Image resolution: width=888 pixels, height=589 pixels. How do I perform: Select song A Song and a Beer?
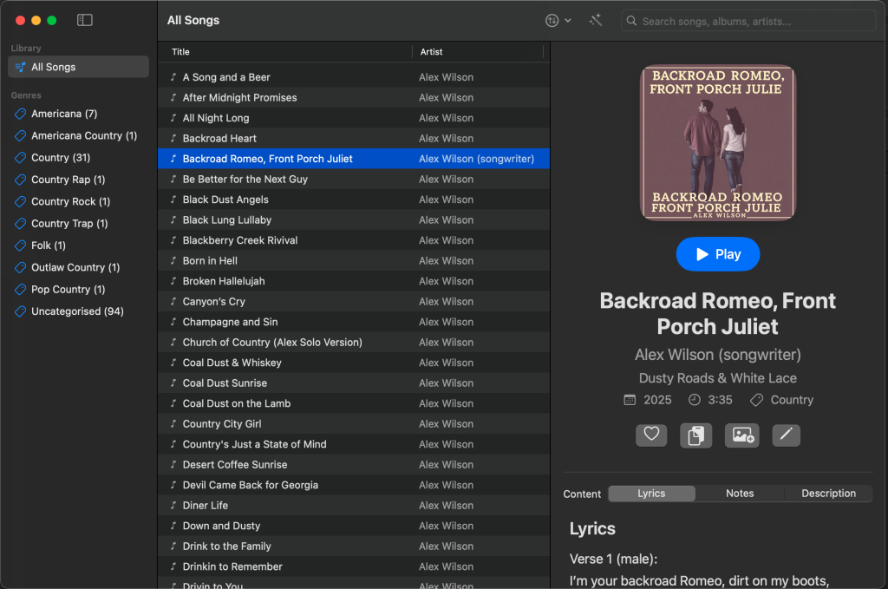(x=354, y=77)
